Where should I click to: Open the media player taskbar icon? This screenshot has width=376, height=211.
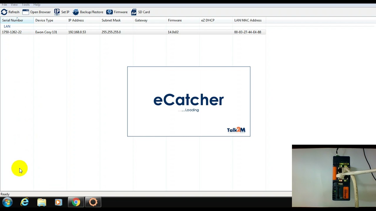click(58, 202)
